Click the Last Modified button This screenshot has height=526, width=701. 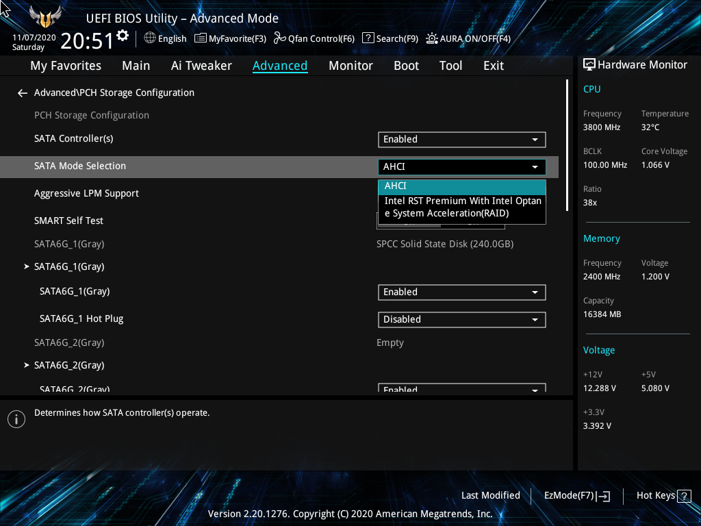coord(490,496)
